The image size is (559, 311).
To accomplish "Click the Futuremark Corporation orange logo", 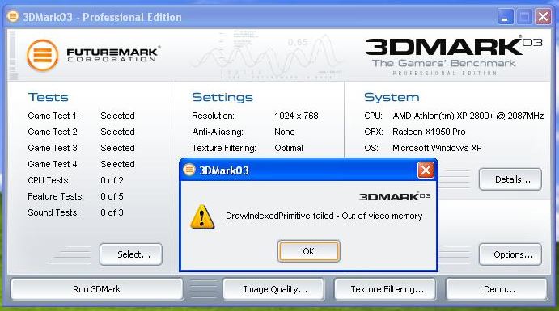I will pos(42,55).
